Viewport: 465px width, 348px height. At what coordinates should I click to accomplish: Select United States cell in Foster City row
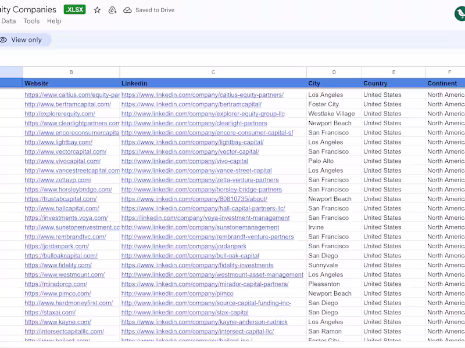pos(394,104)
